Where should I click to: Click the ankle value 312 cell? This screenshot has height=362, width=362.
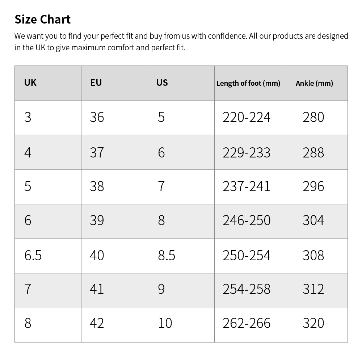(x=313, y=289)
